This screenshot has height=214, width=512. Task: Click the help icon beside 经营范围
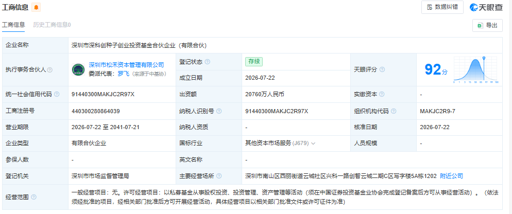[x=33, y=197]
